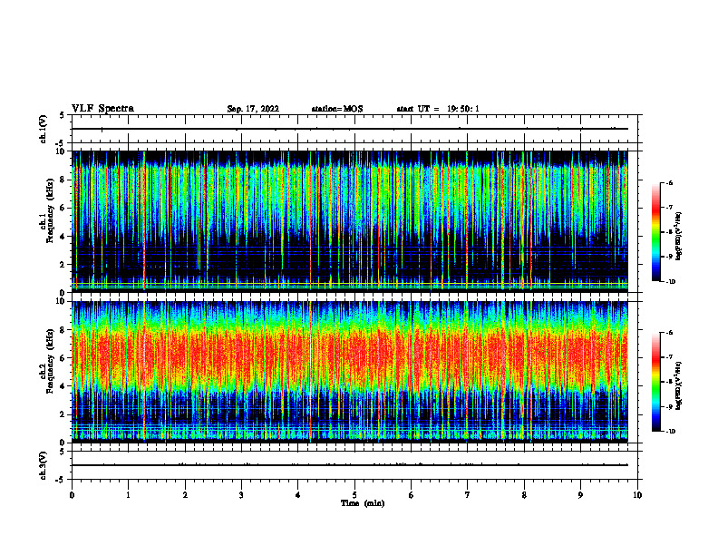
Task: Click the "-8" tick on ch.1 colorbar
Action: click(x=669, y=232)
